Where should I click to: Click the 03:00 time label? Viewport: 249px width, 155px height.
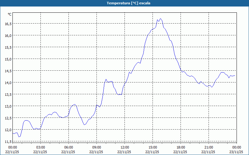pyautogui.click(x=41, y=148)
